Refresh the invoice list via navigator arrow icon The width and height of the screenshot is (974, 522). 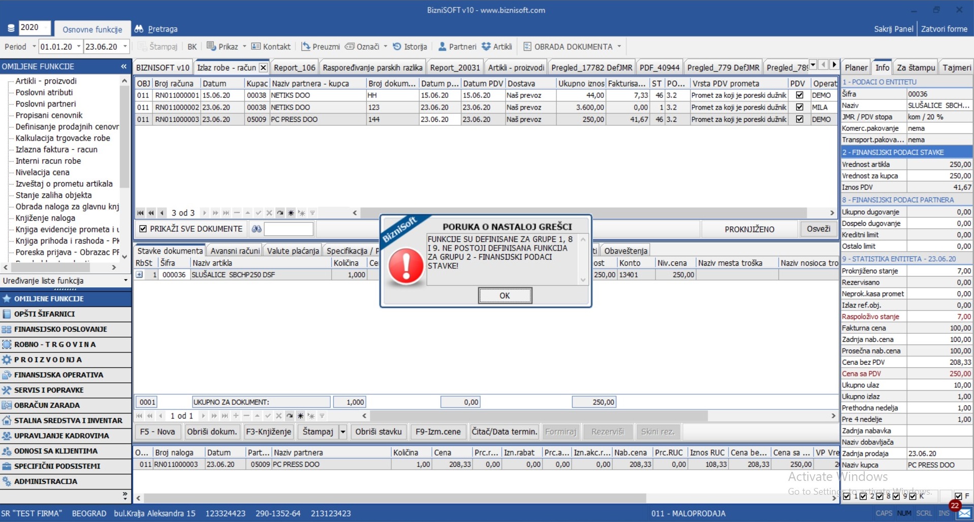click(280, 213)
